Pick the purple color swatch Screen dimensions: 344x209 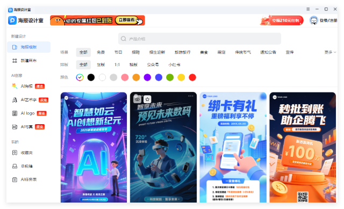(x=147, y=77)
